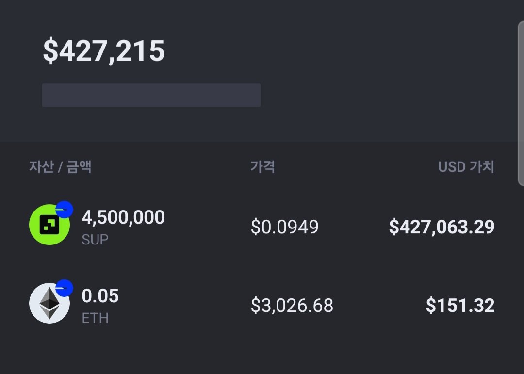Click the SUP ticker label
Image resolution: width=524 pixels, height=374 pixels.
click(x=95, y=240)
